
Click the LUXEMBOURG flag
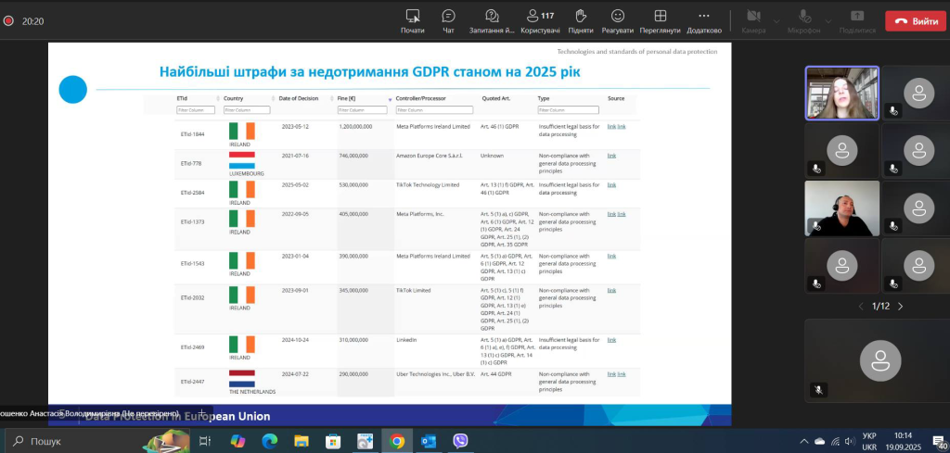(x=242, y=160)
